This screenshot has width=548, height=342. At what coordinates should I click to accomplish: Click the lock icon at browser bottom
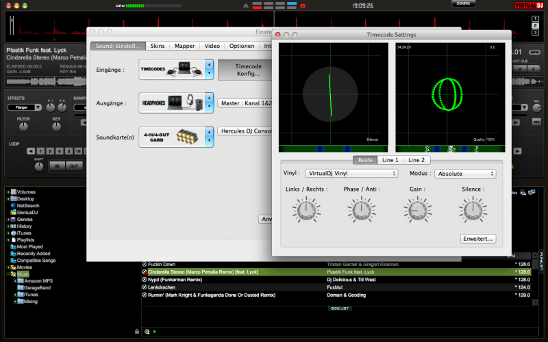click(137, 332)
